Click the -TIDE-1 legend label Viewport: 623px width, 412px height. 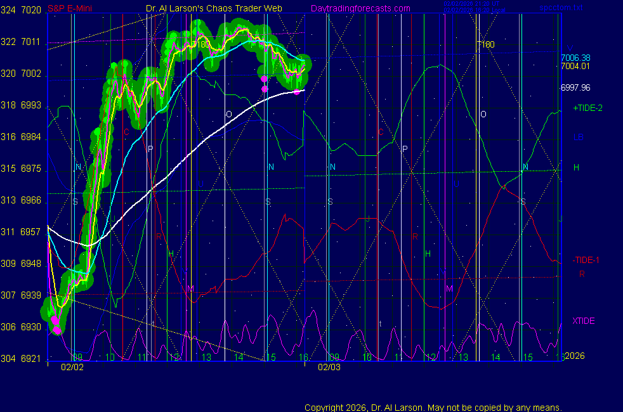click(586, 261)
